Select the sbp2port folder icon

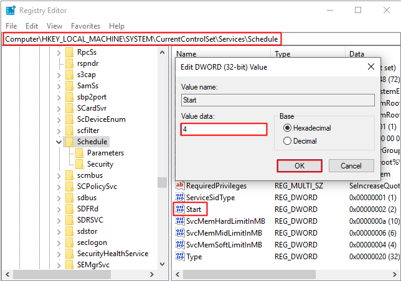point(69,97)
